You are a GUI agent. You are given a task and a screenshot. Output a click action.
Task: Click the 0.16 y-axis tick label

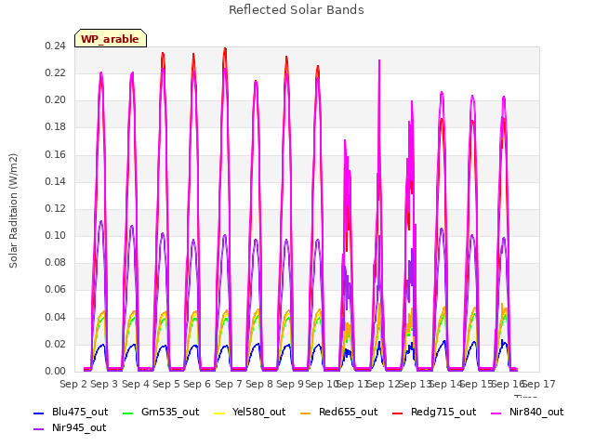(x=56, y=155)
